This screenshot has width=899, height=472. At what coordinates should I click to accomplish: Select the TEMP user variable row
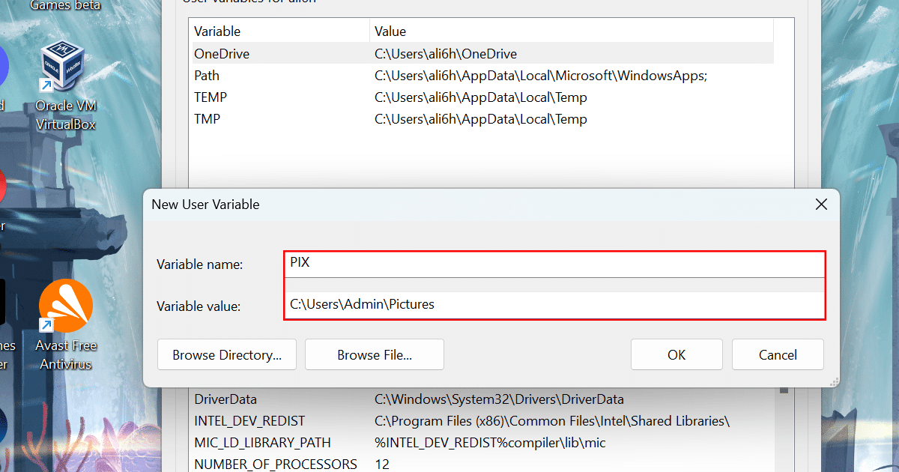[211, 97]
